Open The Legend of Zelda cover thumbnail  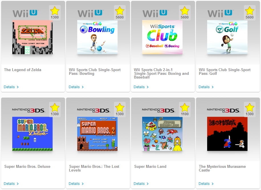click(32, 37)
